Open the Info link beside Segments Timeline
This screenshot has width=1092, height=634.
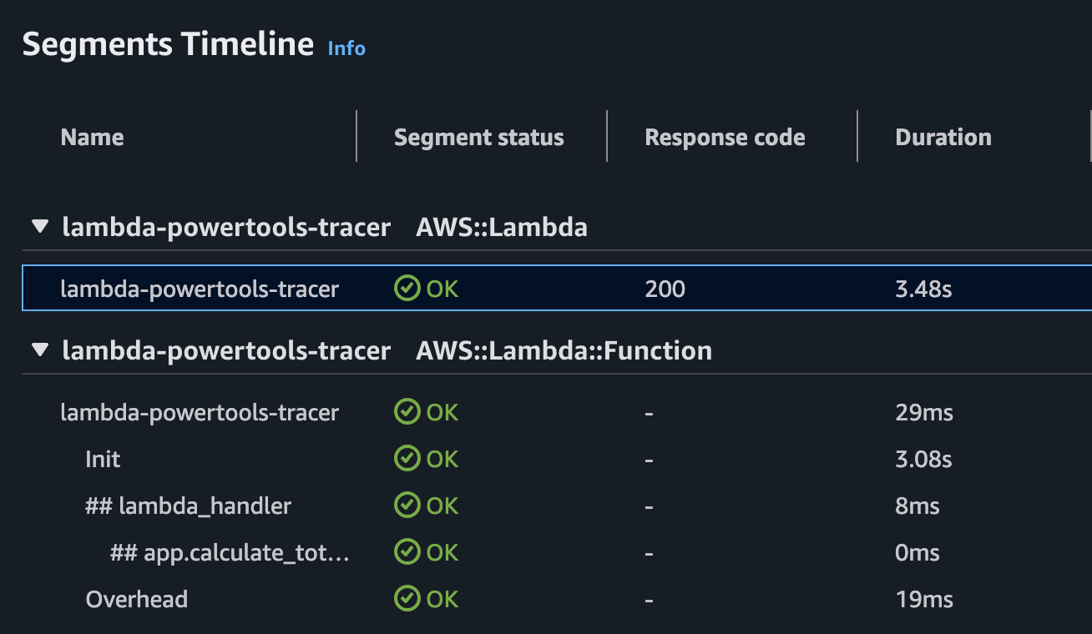point(346,49)
